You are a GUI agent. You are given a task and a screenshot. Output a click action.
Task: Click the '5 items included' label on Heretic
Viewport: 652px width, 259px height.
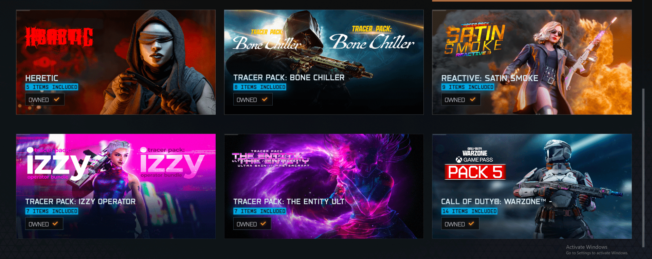pos(52,87)
